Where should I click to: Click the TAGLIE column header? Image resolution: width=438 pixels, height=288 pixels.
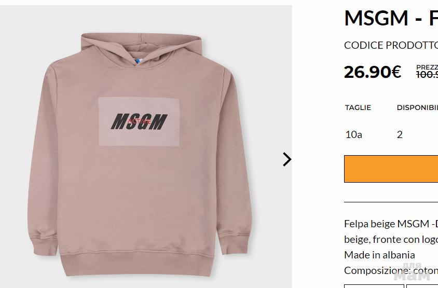(x=358, y=107)
